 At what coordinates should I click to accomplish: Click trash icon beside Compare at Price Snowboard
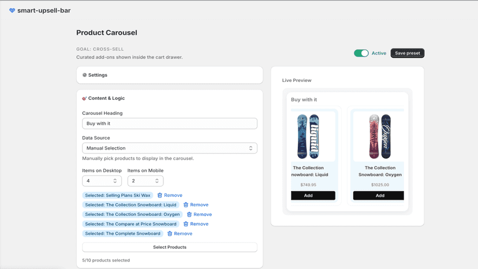pos(186,224)
